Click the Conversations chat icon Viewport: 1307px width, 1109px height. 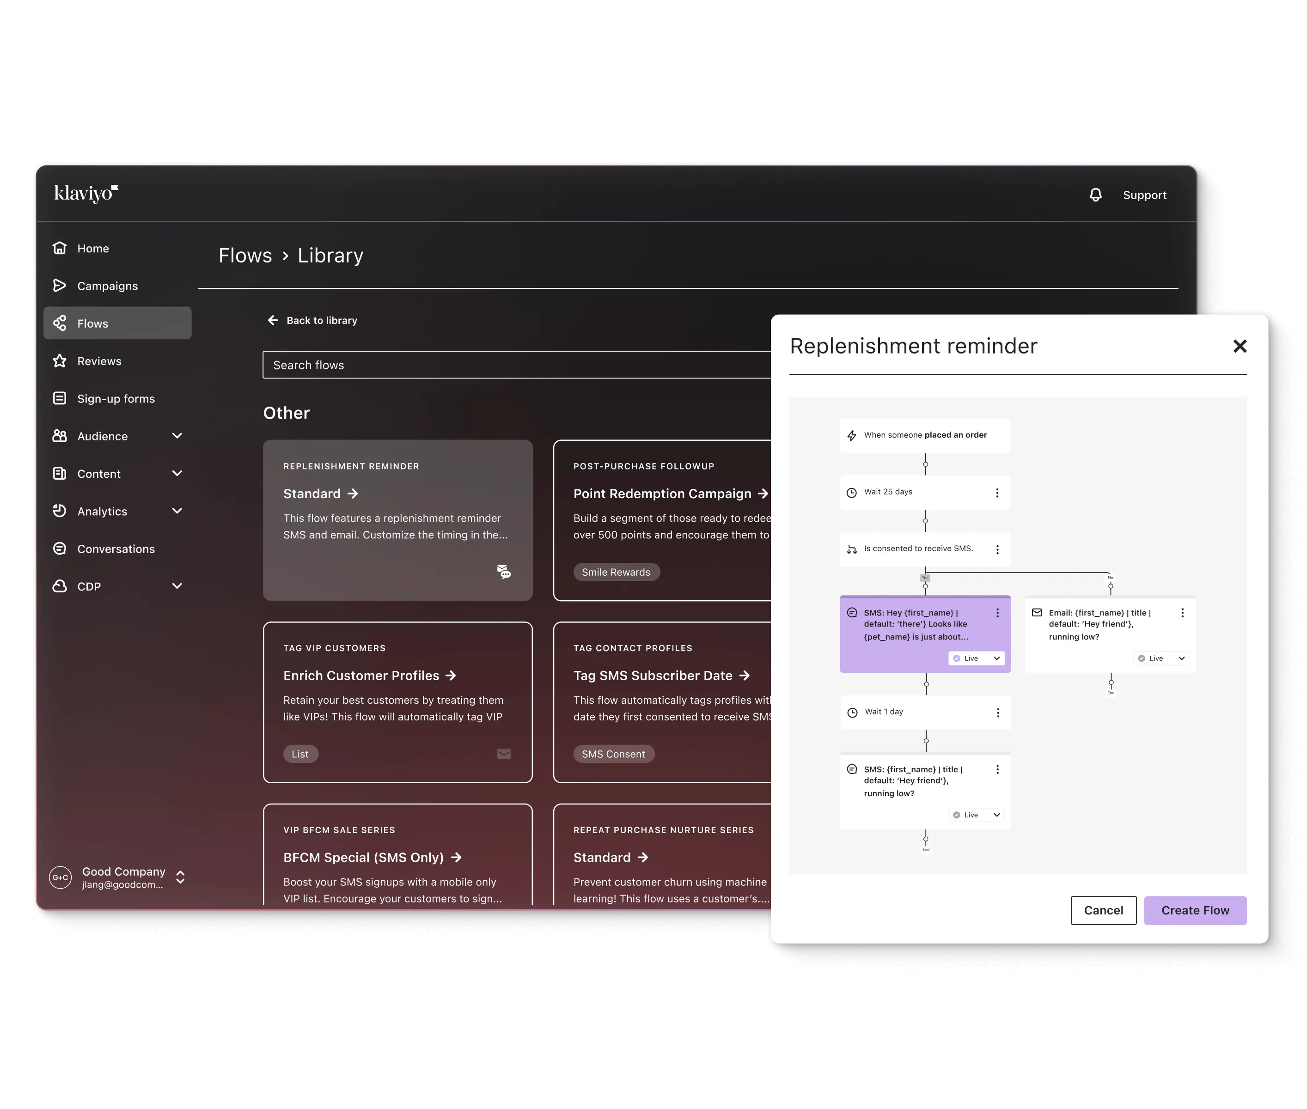pyautogui.click(x=60, y=548)
